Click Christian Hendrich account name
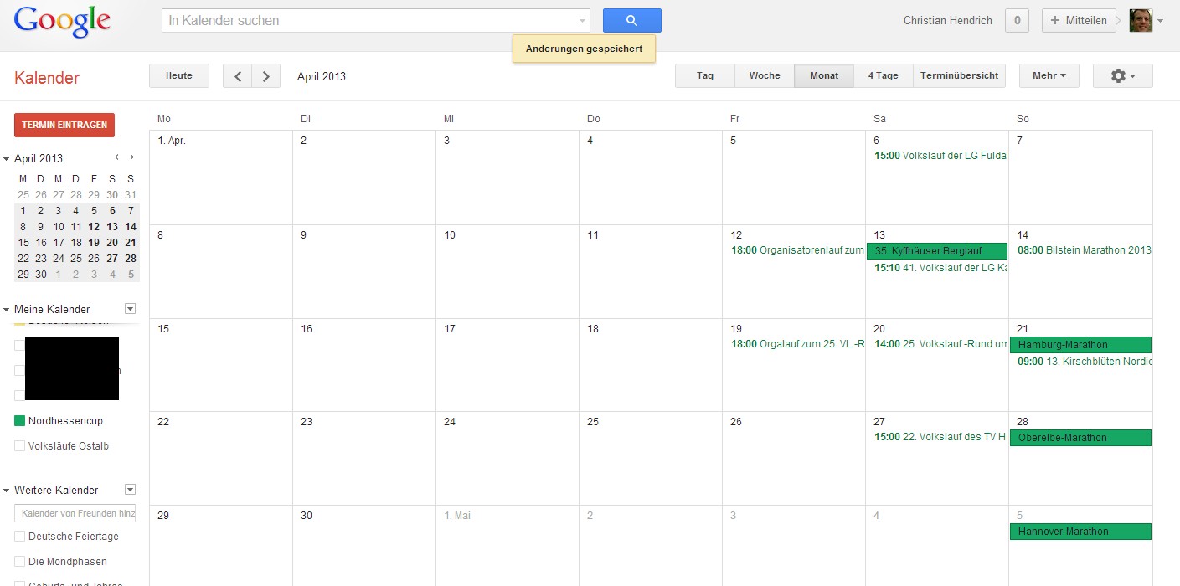The width and height of the screenshot is (1180, 586). click(x=948, y=21)
